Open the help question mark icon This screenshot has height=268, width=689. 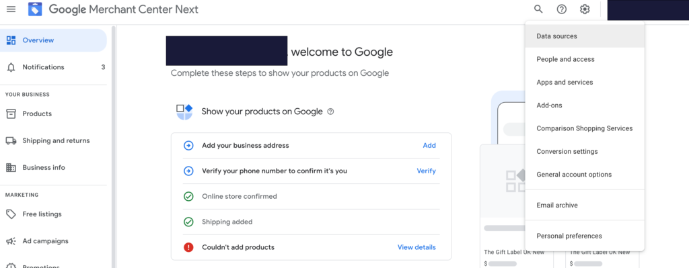562,9
